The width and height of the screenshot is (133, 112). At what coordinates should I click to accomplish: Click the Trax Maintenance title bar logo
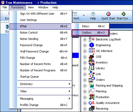[x=3, y=3]
